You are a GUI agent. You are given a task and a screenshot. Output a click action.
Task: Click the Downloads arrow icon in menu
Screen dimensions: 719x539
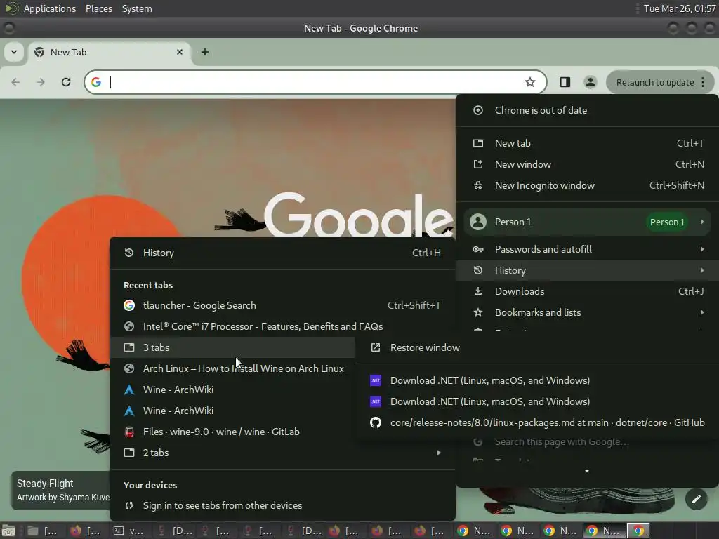(x=477, y=291)
